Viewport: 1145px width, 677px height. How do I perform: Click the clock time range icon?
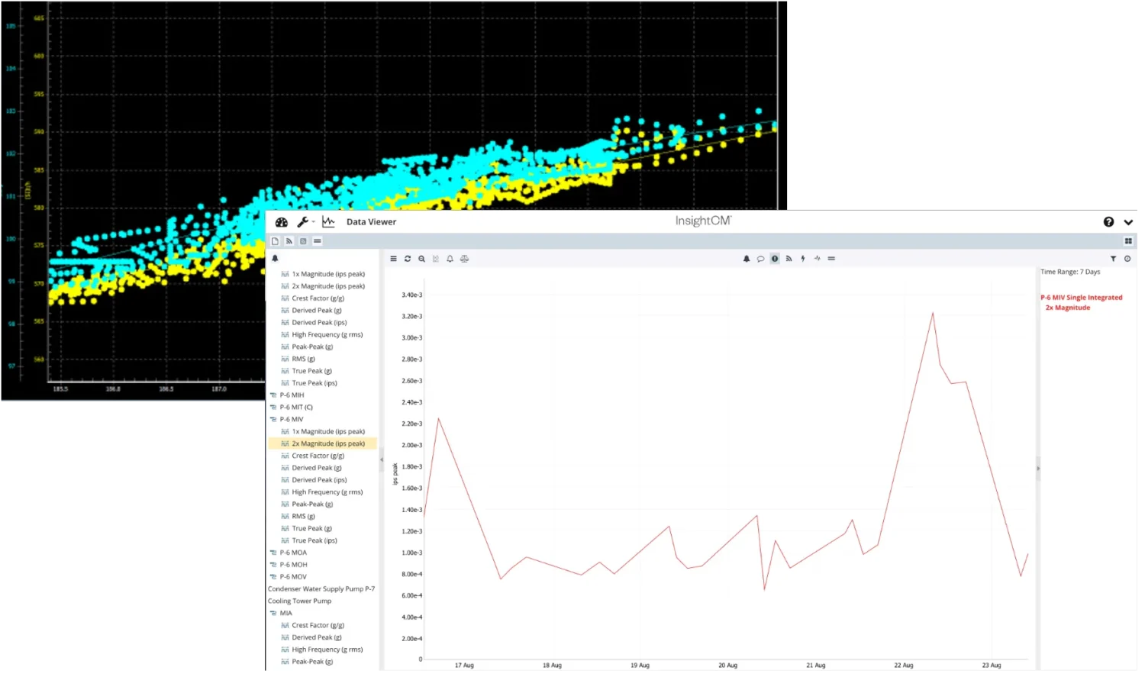(x=1127, y=259)
